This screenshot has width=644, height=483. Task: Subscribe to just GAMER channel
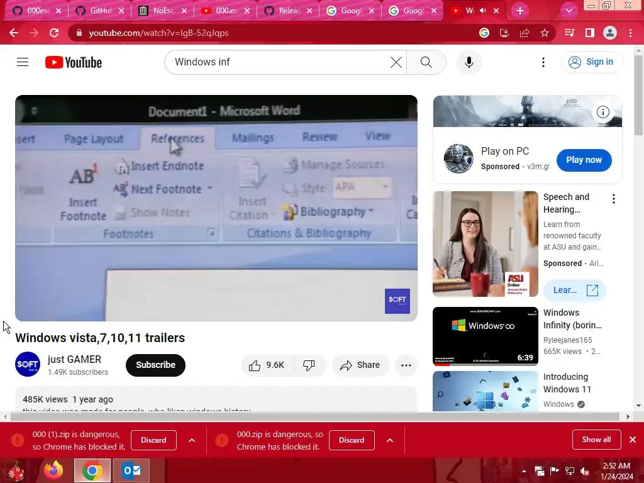(156, 365)
